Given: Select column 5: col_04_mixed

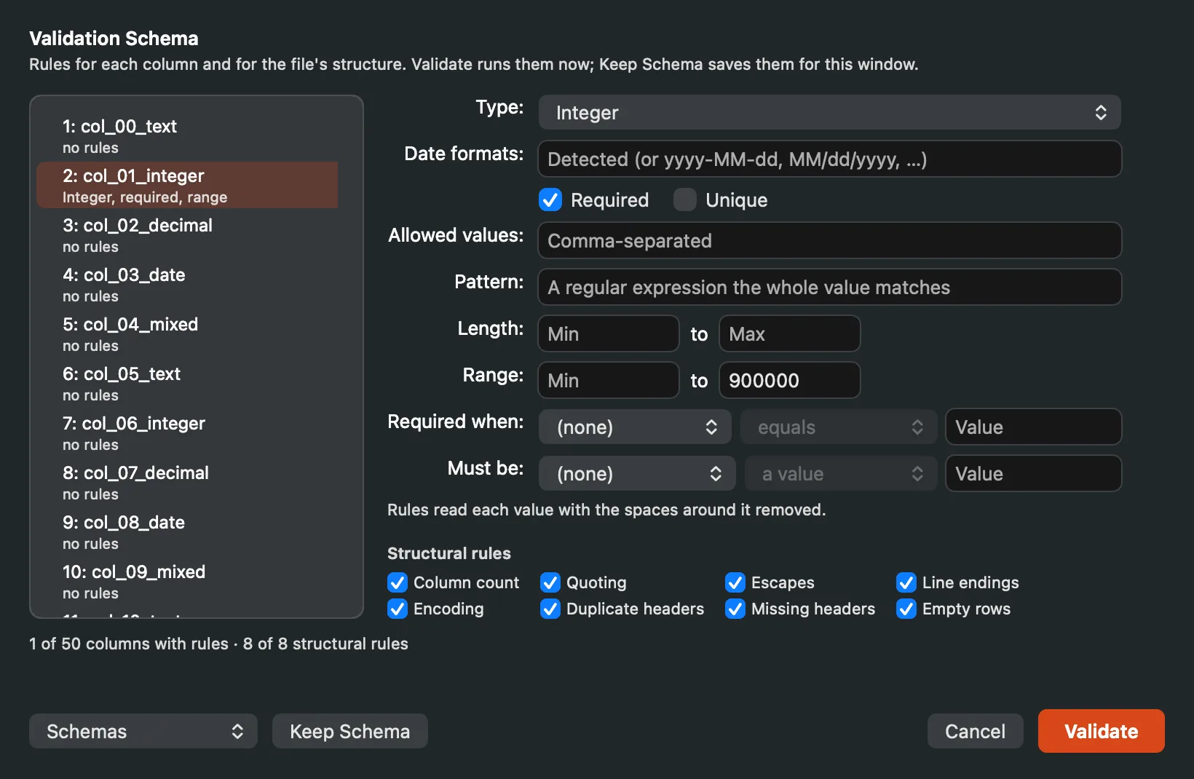Looking at the screenshot, I should tap(187, 335).
